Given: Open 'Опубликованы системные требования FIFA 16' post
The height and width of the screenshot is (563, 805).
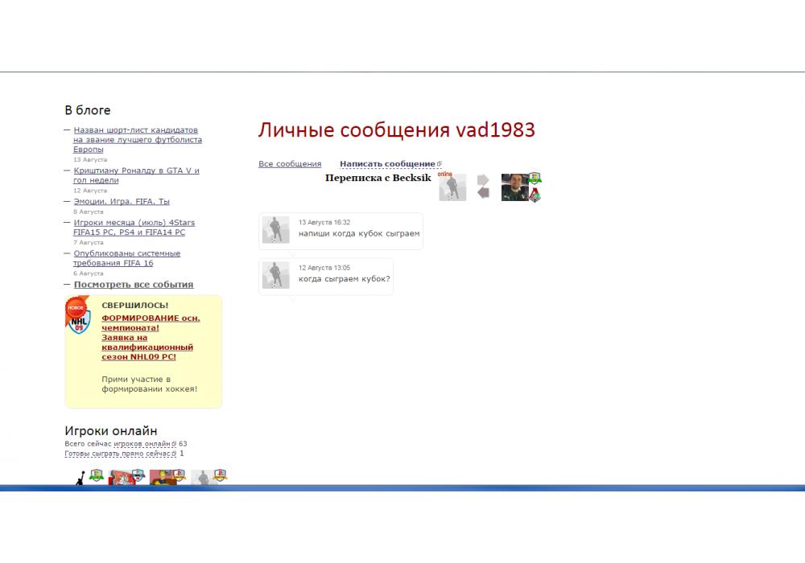Looking at the screenshot, I should point(126,258).
